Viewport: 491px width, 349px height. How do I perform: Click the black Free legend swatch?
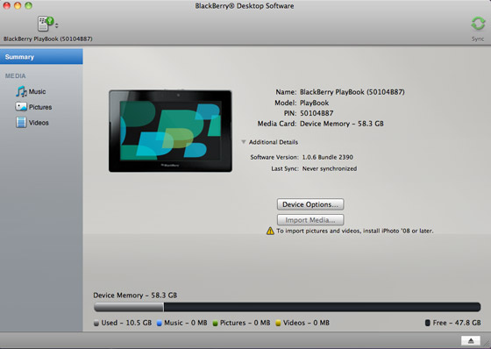(x=428, y=323)
